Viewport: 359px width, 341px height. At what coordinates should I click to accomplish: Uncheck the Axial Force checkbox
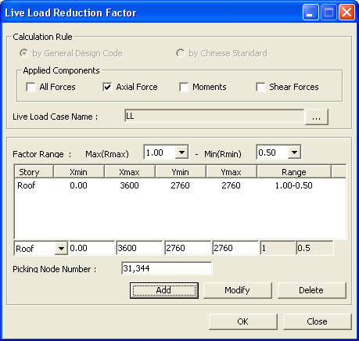pyautogui.click(x=107, y=87)
